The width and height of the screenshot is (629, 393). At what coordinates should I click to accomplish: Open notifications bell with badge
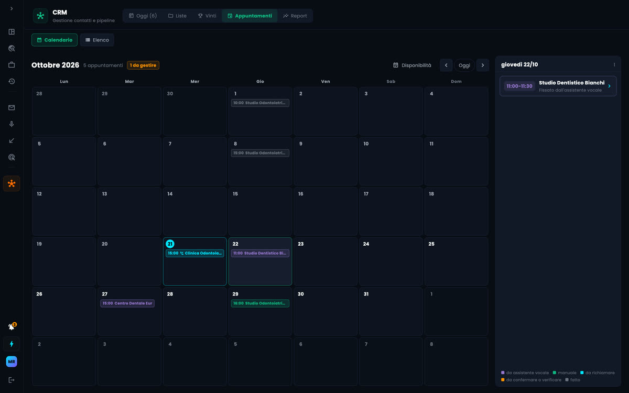12,326
